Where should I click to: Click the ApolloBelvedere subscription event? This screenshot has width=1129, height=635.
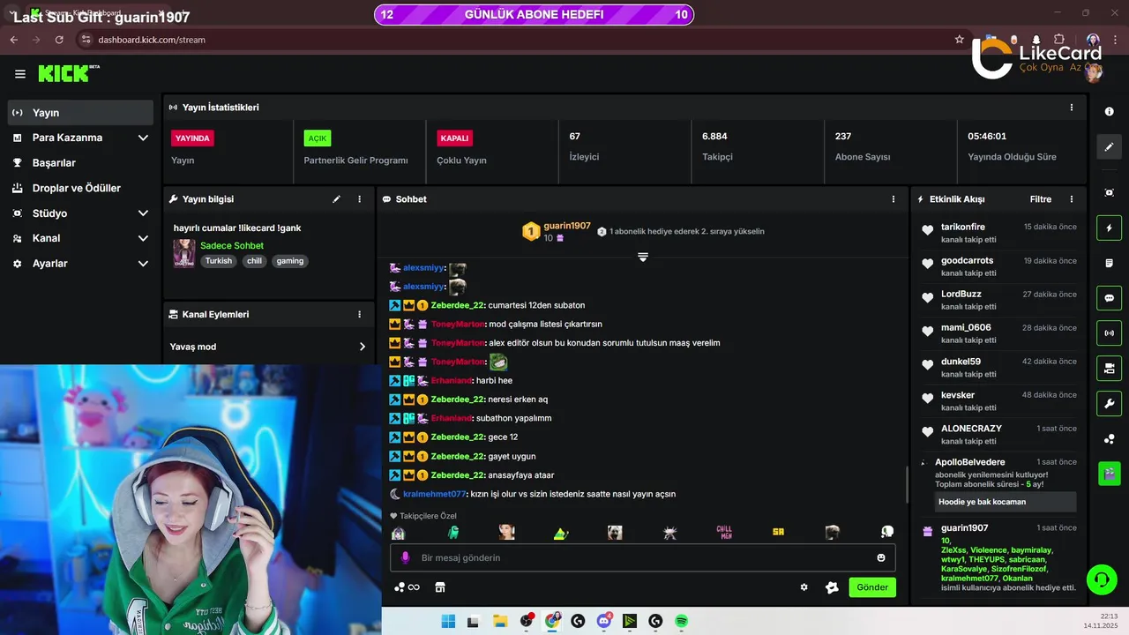(x=998, y=485)
